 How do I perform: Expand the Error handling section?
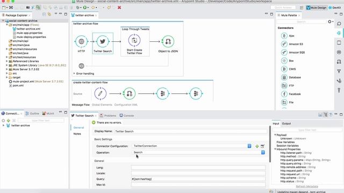coord(74,73)
